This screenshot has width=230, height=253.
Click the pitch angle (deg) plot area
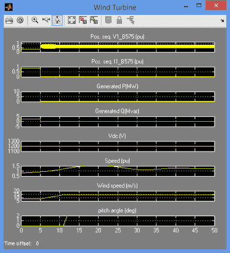coord(118,221)
